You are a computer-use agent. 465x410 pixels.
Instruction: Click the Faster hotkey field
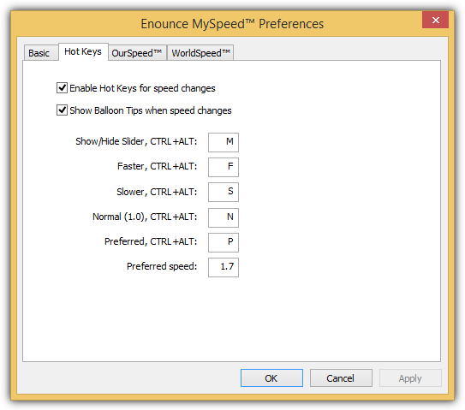tap(224, 167)
